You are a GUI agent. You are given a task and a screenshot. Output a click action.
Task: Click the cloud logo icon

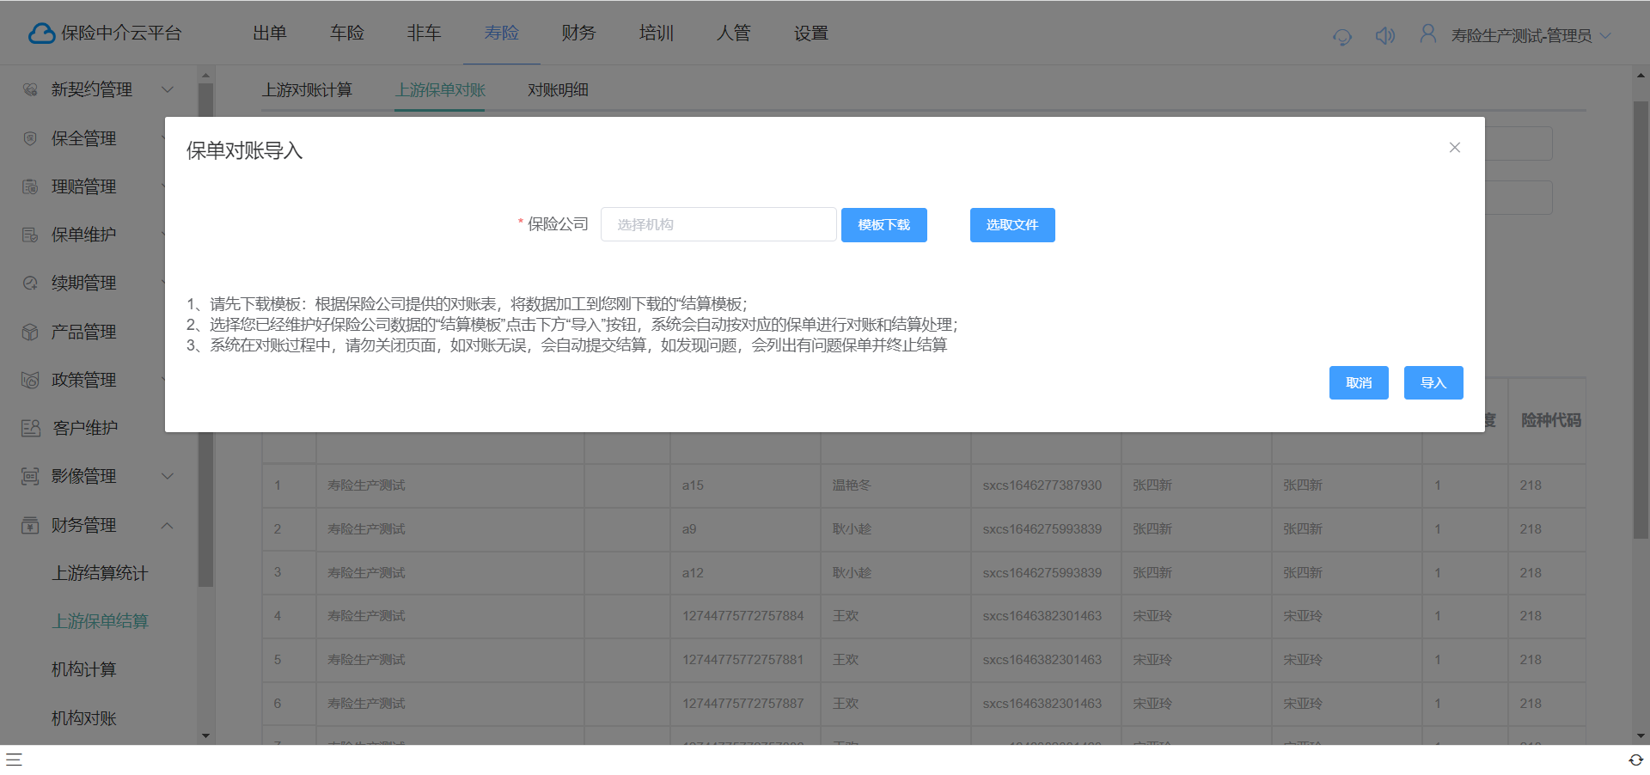tap(41, 34)
